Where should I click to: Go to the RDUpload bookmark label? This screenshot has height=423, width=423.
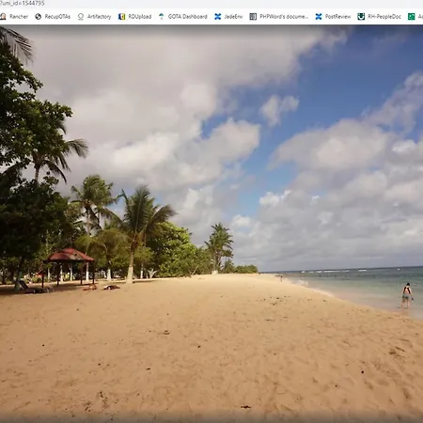click(x=140, y=17)
